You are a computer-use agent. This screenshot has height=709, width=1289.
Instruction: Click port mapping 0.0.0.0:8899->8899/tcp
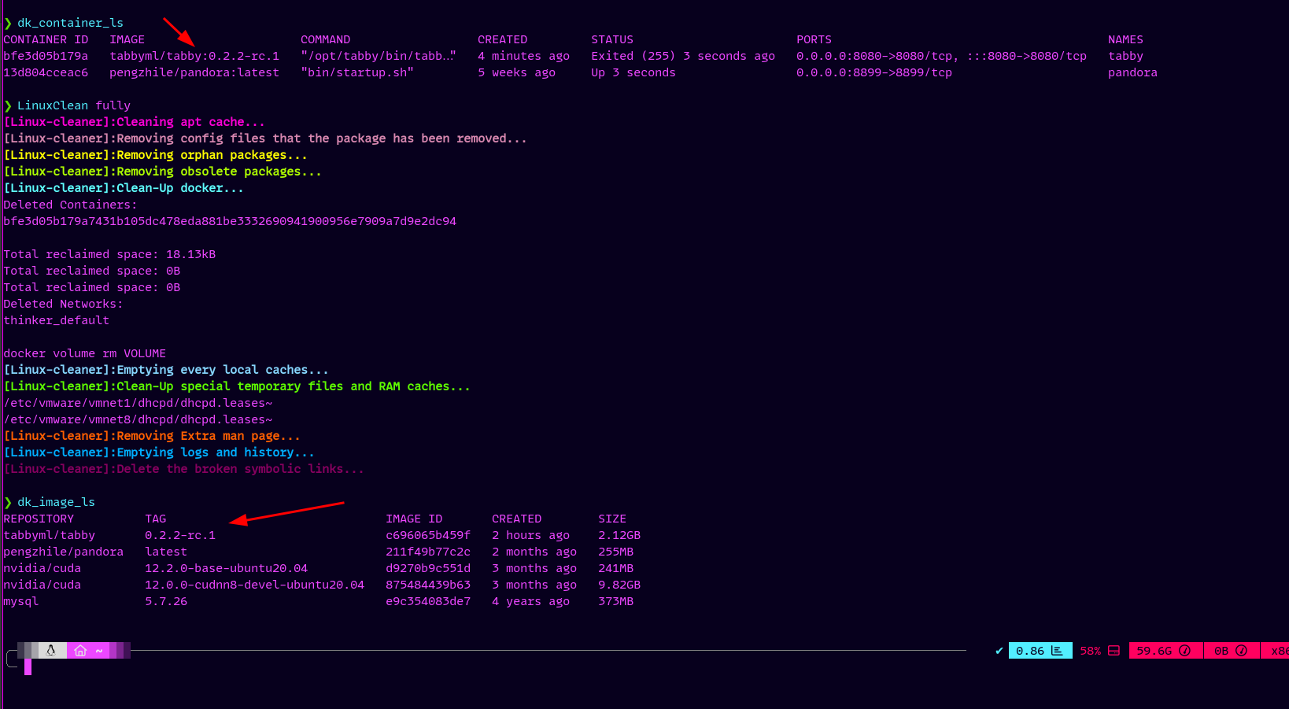[874, 72]
